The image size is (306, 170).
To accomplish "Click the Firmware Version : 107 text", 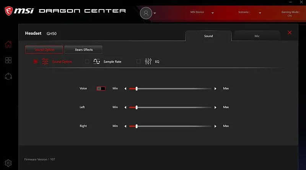I will click(40, 159).
